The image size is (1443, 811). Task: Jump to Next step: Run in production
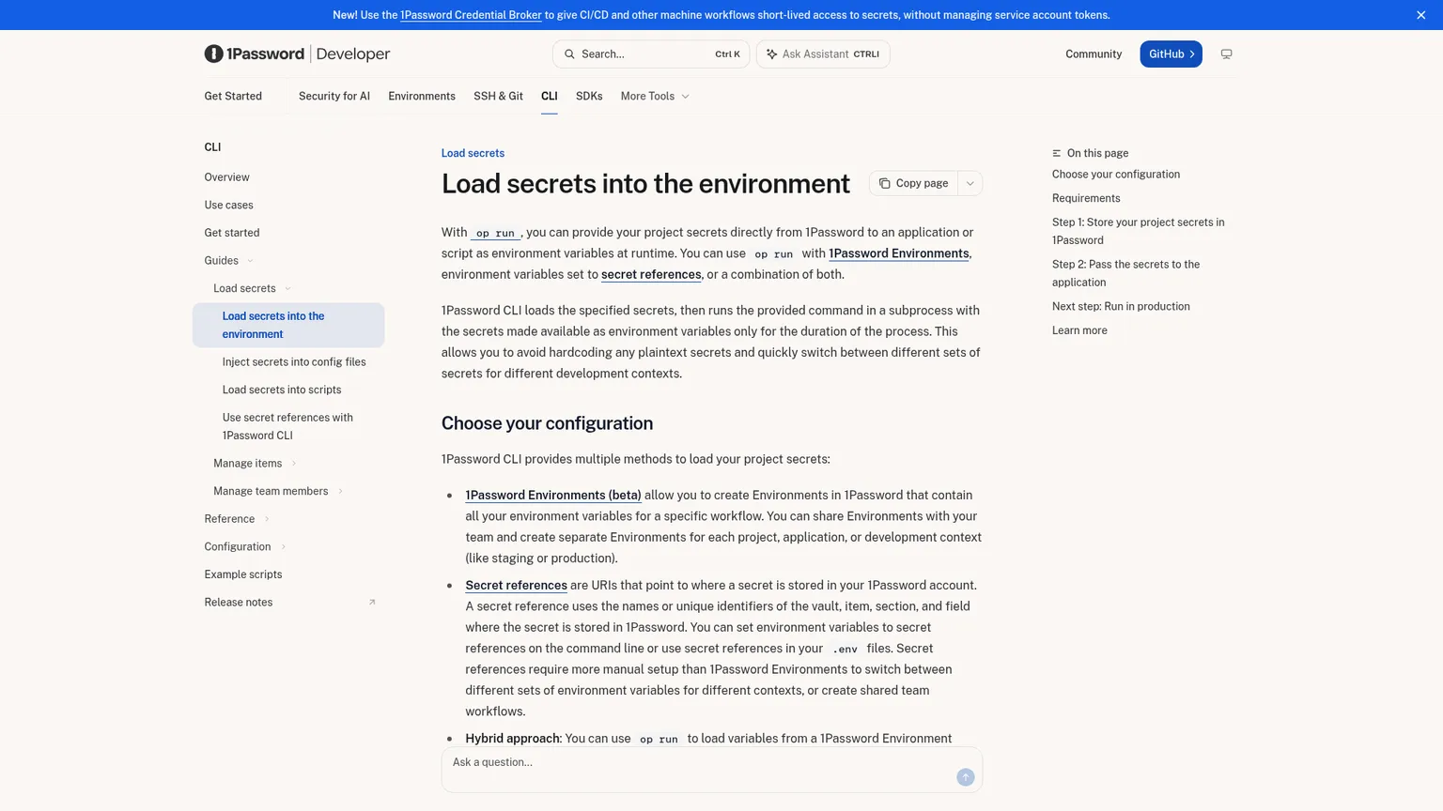[x=1121, y=306]
